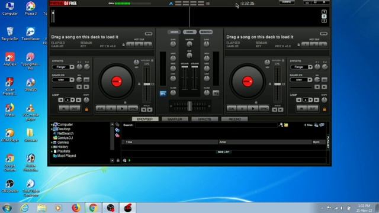Click left deck Loop IN button
This screenshot has height=213, width=379.
click(64, 109)
